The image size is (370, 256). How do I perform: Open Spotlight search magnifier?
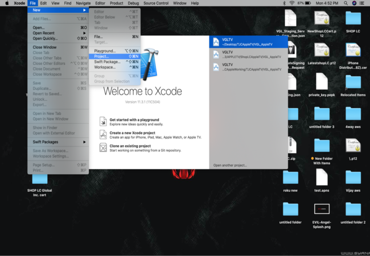click(x=346, y=3)
